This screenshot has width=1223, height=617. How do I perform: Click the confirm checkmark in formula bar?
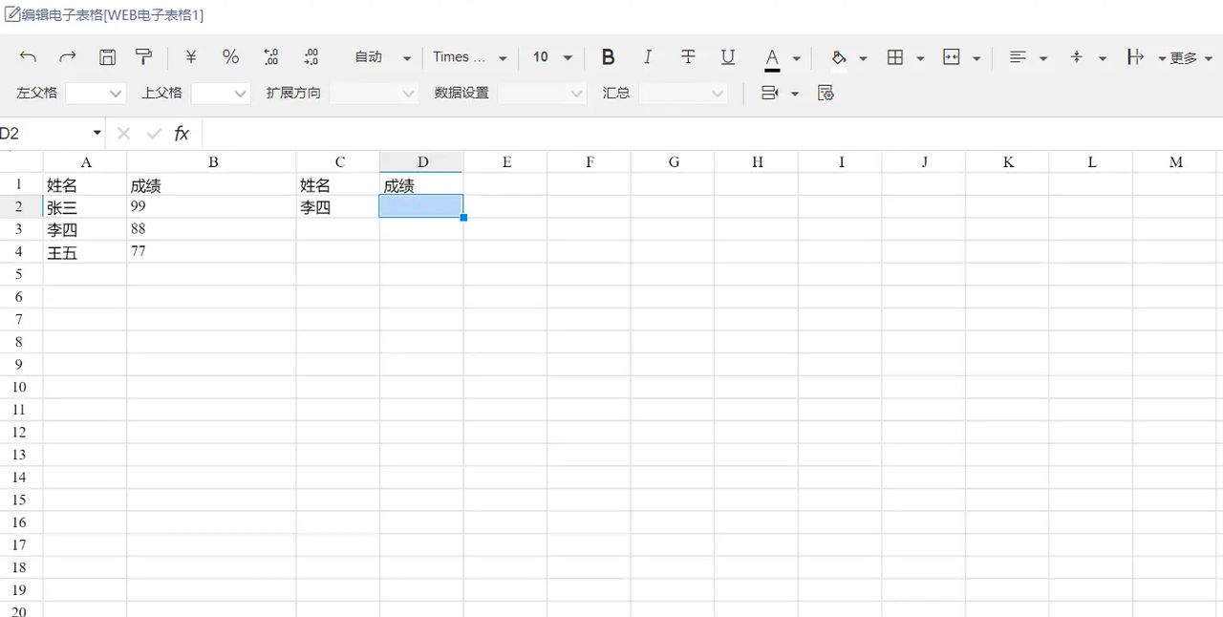click(154, 134)
